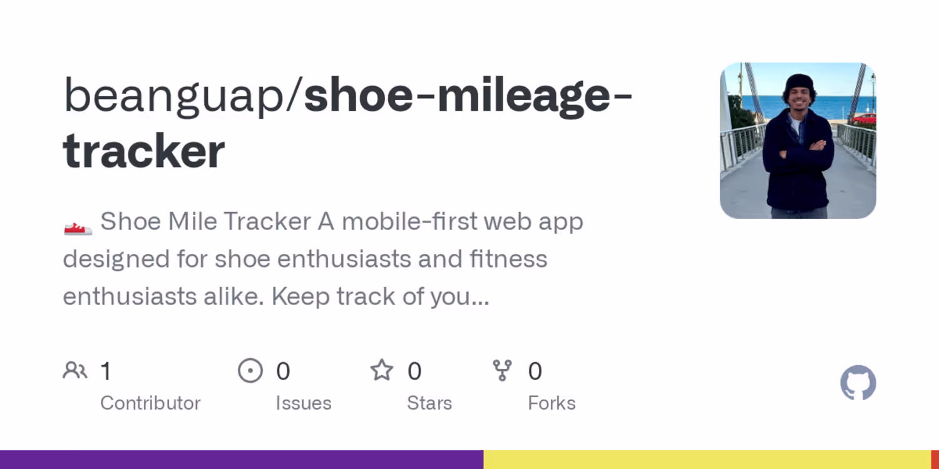Open the beanguap profile photo
The height and width of the screenshot is (469, 939).
(798, 141)
